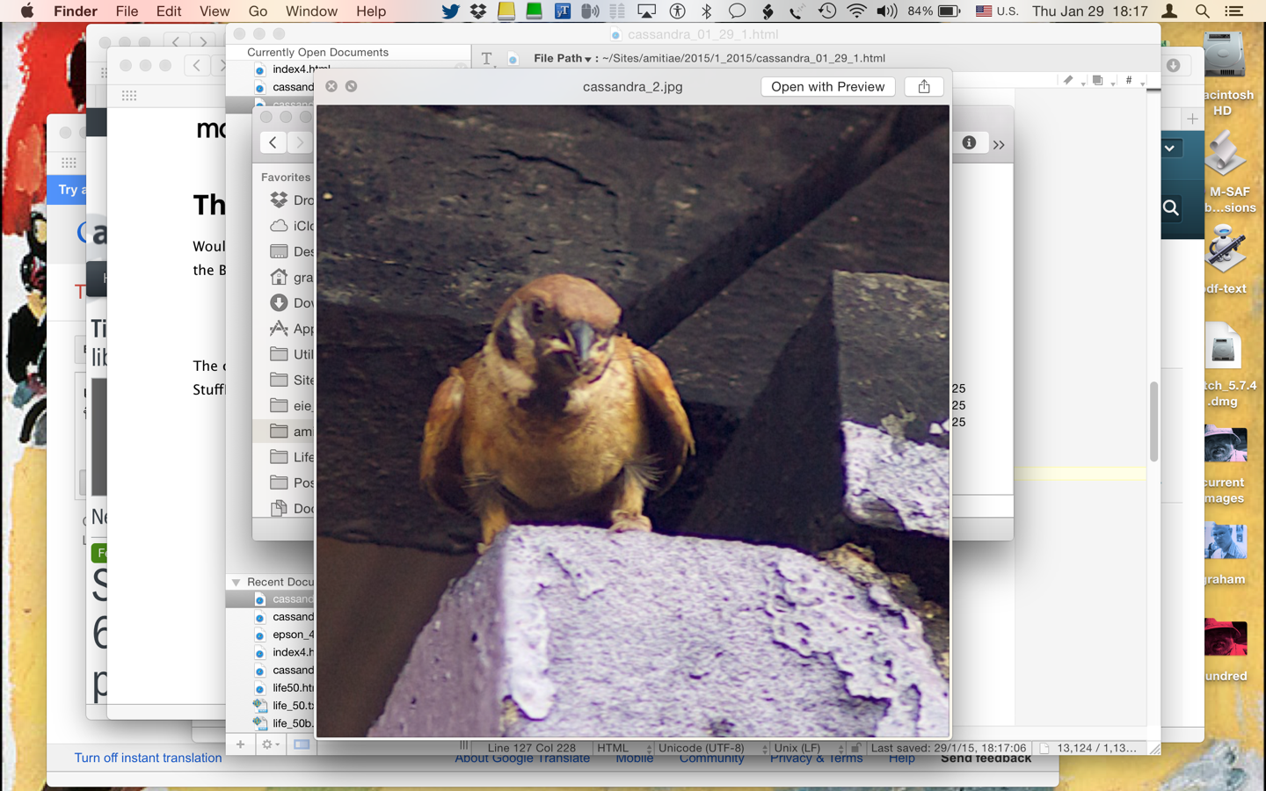Click the Dropbox menu bar icon

(478, 11)
